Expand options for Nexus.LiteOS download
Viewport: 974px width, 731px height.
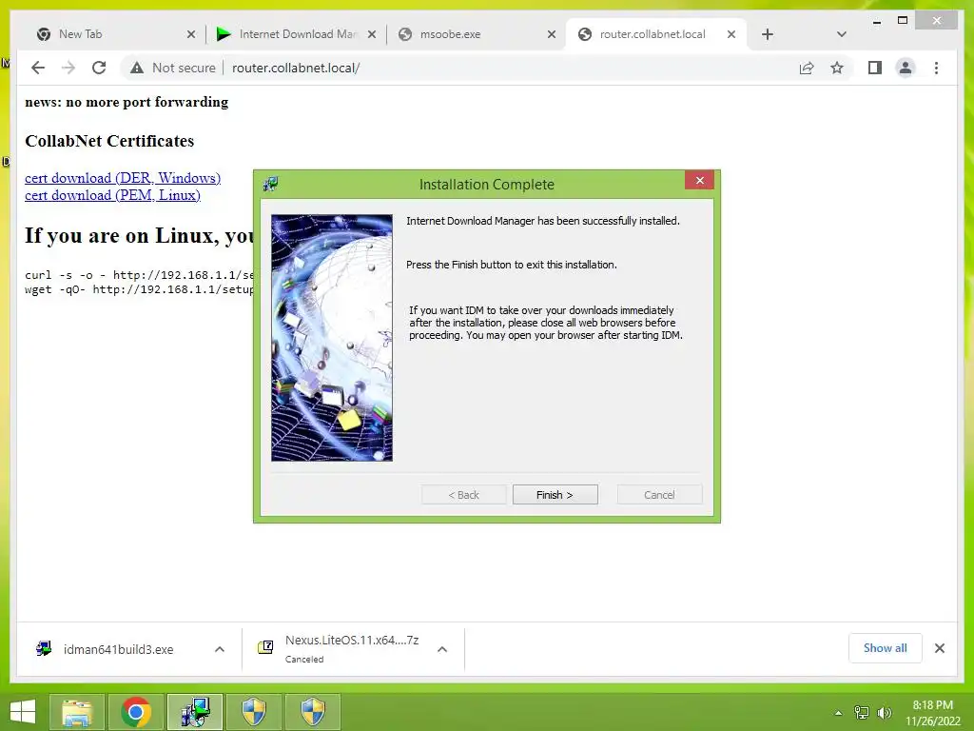point(442,649)
